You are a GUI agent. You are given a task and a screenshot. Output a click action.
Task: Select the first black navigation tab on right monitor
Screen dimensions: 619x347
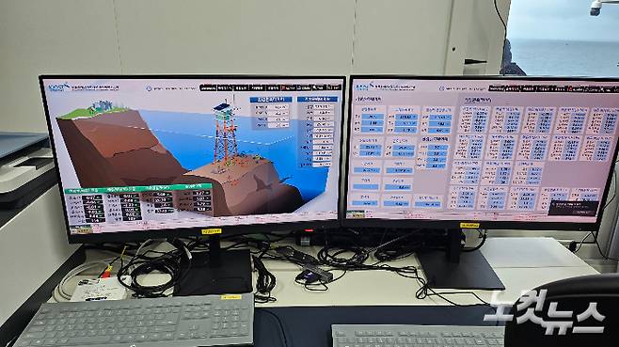pyautogui.click(x=497, y=88)
